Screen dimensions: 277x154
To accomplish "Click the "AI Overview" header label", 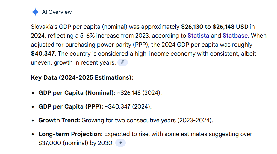I will click(57, 12).
